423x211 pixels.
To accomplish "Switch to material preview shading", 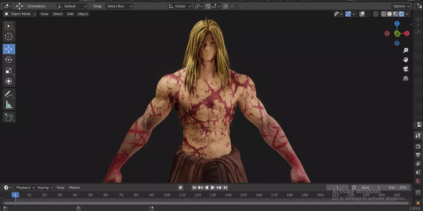I will click(x=395, y=14).
